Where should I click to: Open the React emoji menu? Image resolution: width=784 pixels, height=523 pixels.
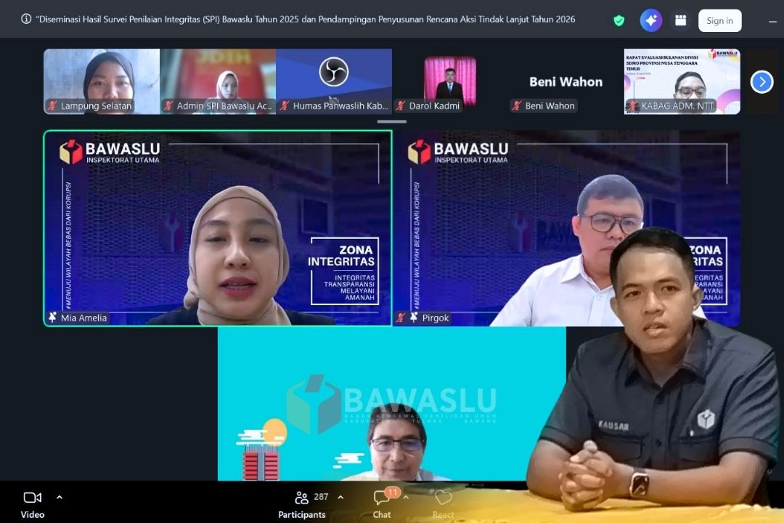(443, 503)
